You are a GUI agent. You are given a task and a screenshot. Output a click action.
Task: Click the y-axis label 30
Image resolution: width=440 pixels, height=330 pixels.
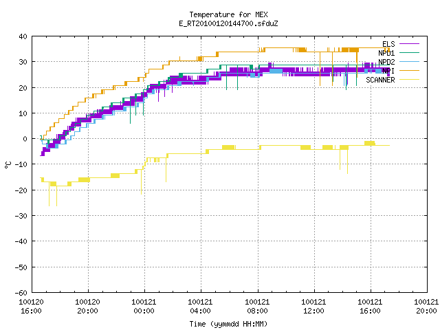coord(23,62)
